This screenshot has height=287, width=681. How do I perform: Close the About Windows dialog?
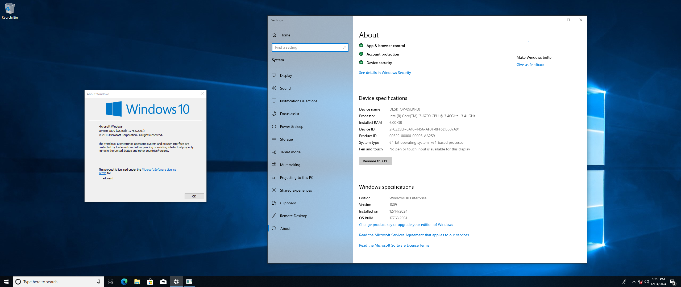tap(202, 94)
